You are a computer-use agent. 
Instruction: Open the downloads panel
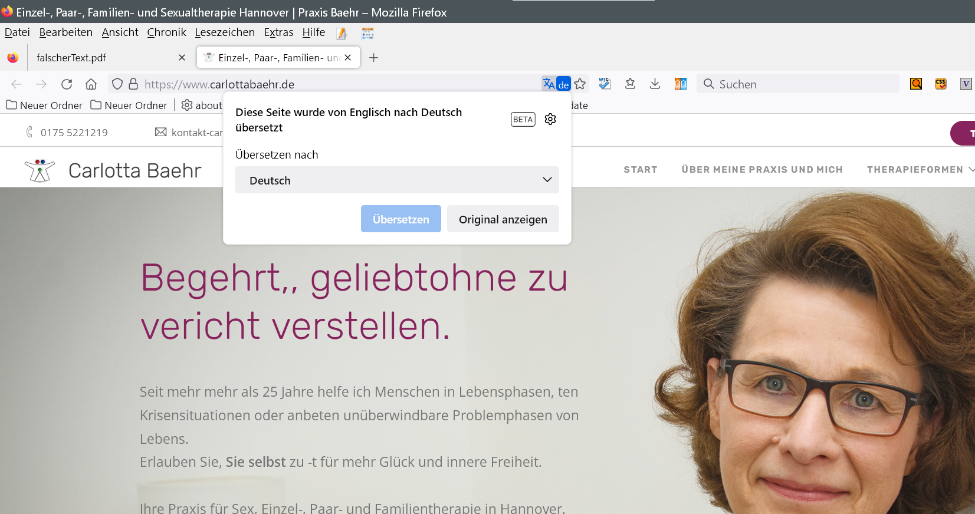[655, 84]
